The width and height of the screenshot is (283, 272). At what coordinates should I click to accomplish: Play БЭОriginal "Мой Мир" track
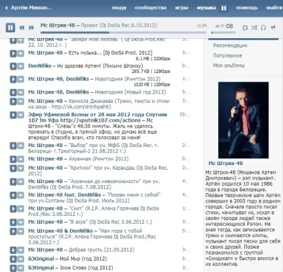[13, 259]
